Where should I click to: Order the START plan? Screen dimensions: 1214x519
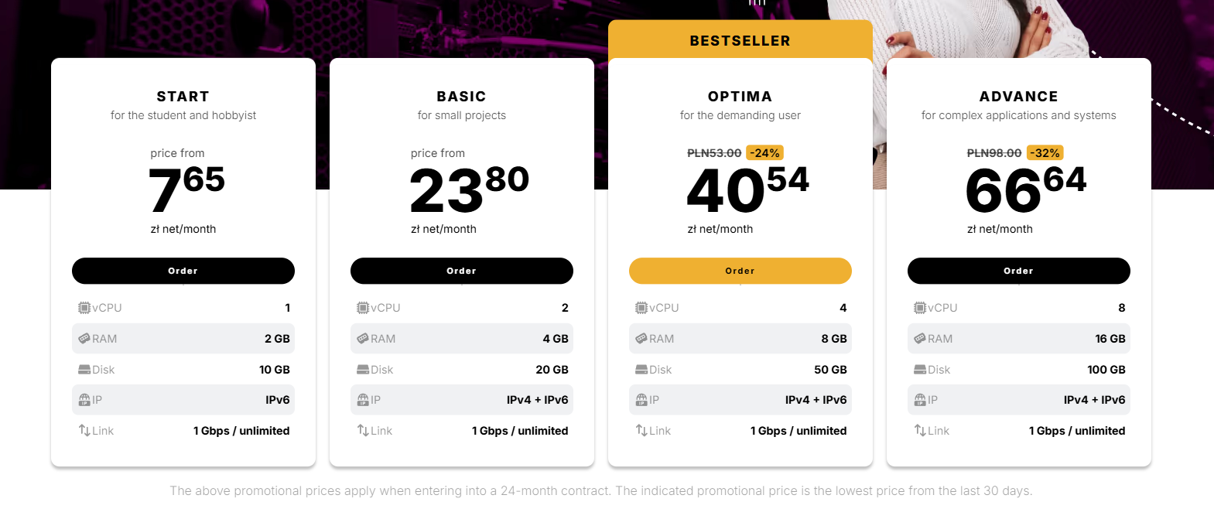point(183,271)
